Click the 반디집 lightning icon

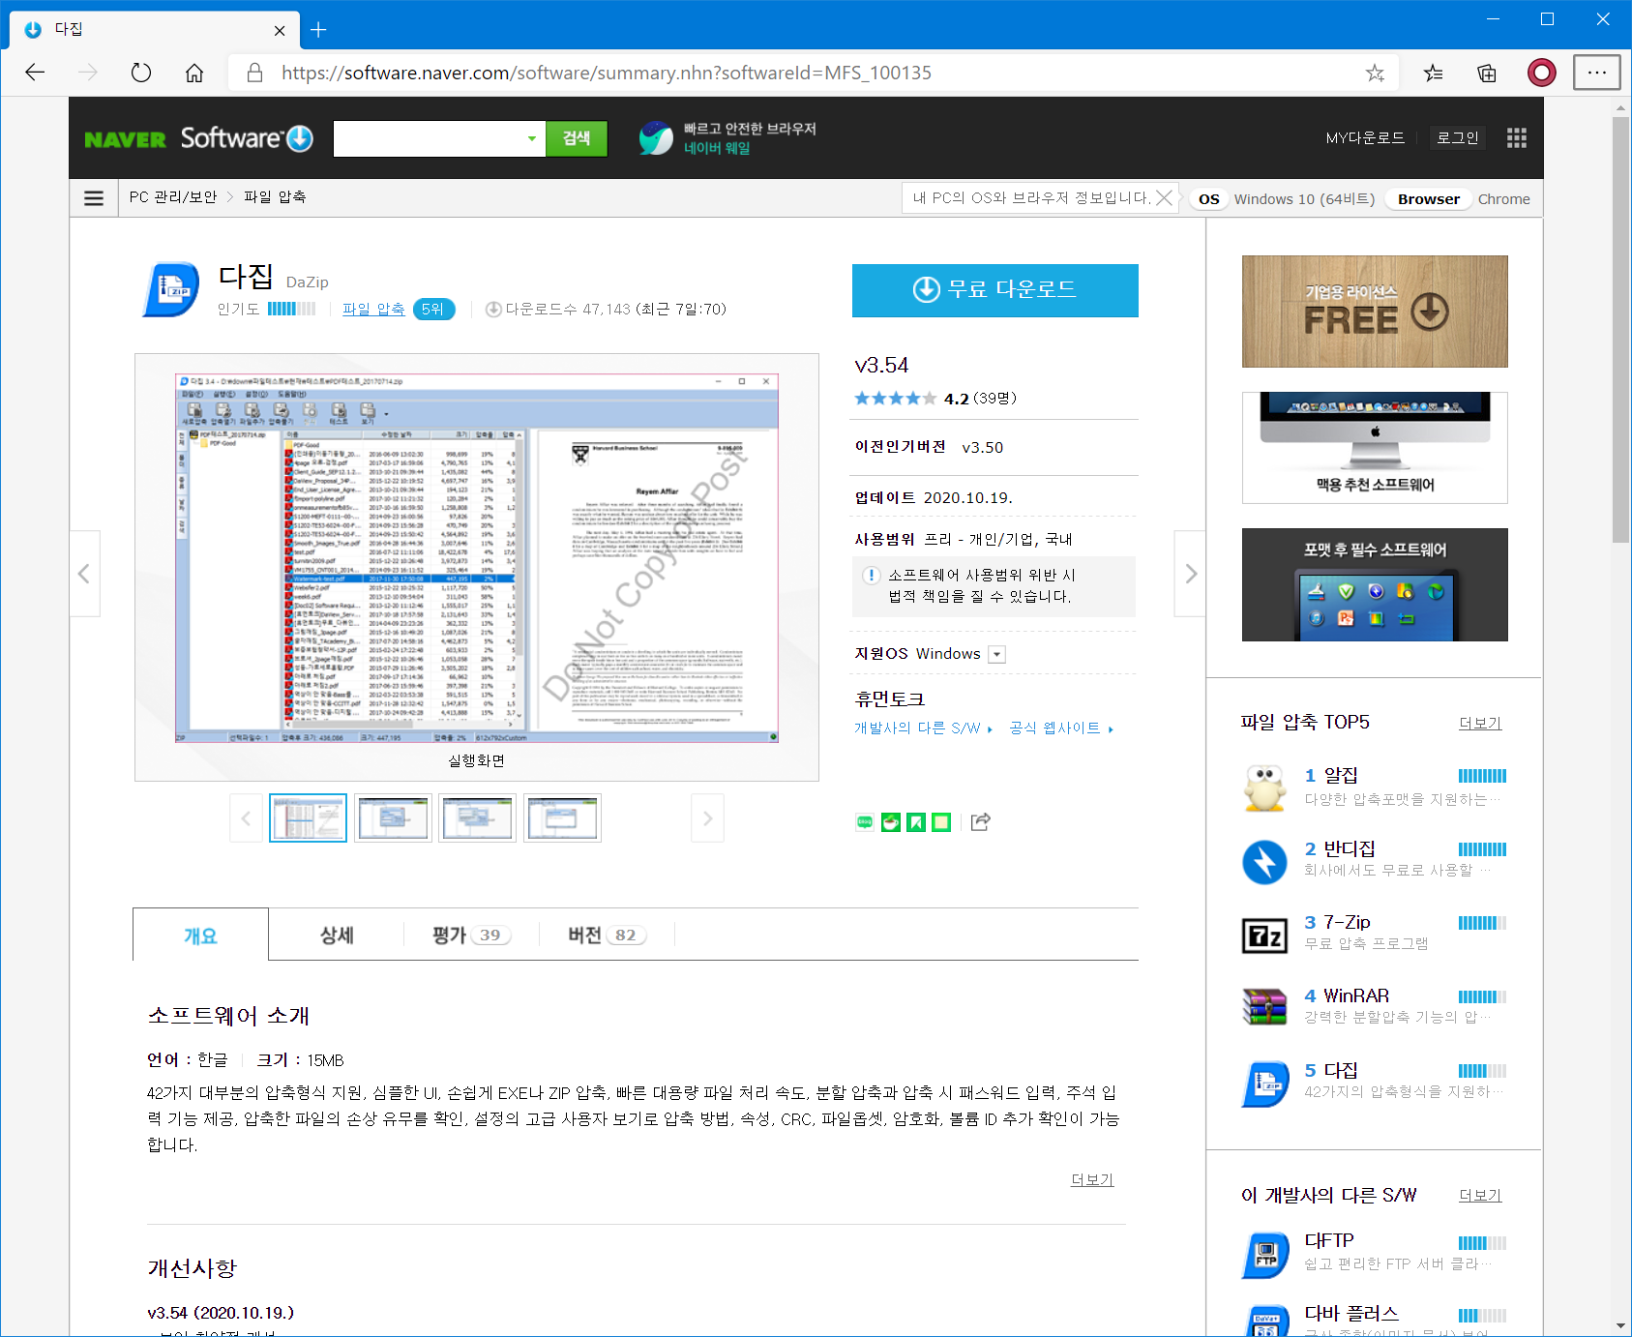click(1264, 861)
